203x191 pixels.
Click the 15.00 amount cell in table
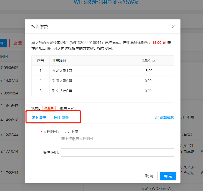148,71
